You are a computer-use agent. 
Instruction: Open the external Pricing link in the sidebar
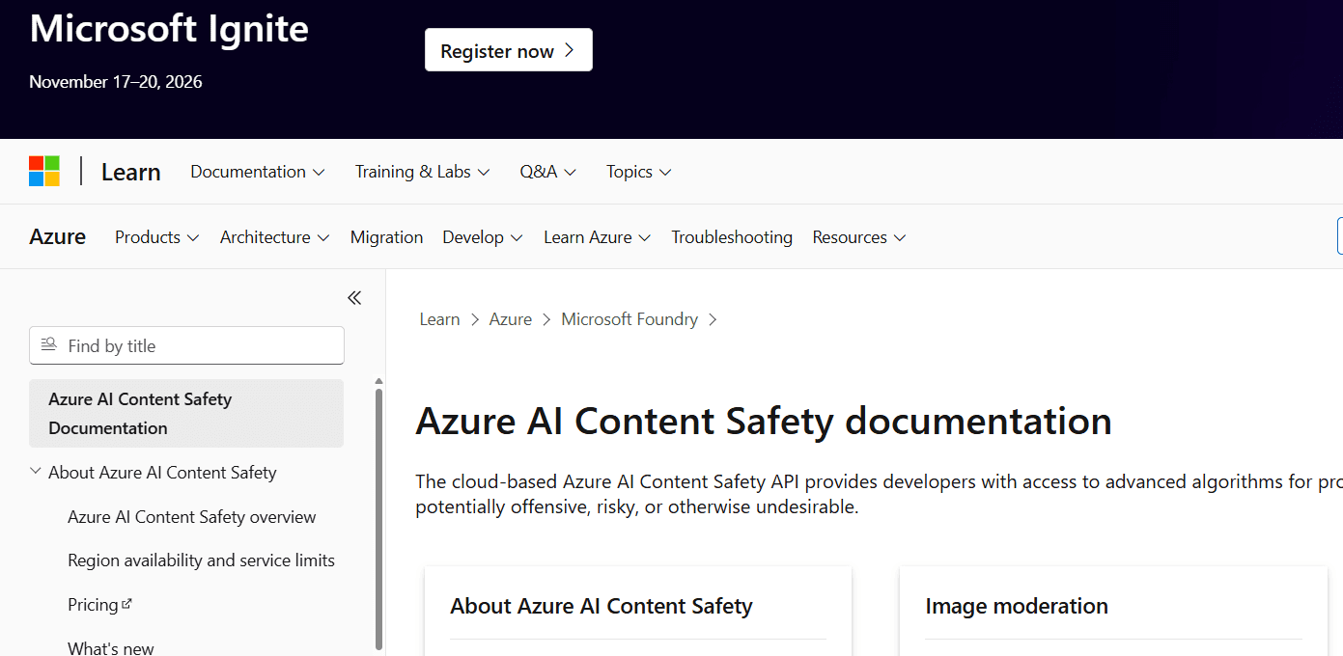pos(99,605)
